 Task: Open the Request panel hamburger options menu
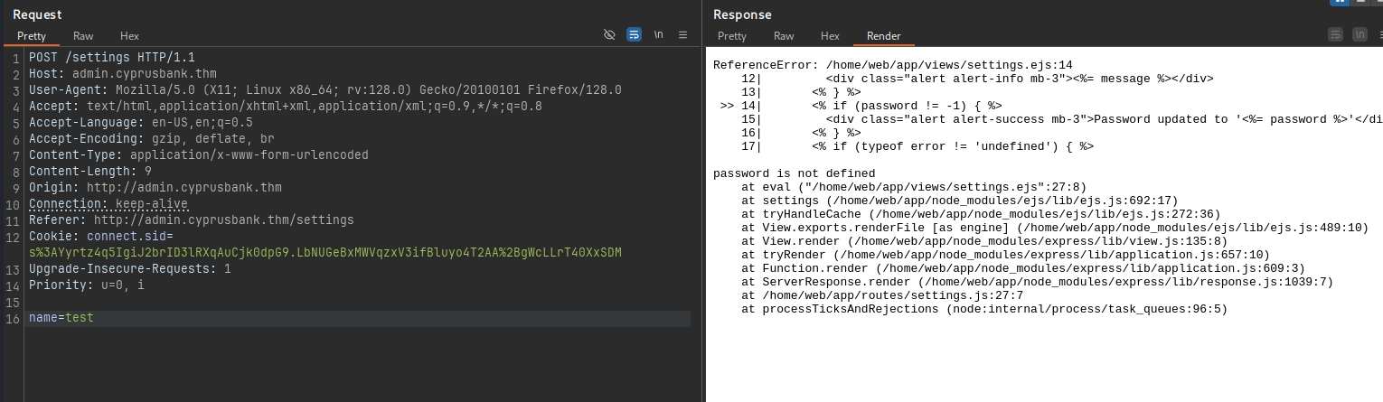coord(683,34)
